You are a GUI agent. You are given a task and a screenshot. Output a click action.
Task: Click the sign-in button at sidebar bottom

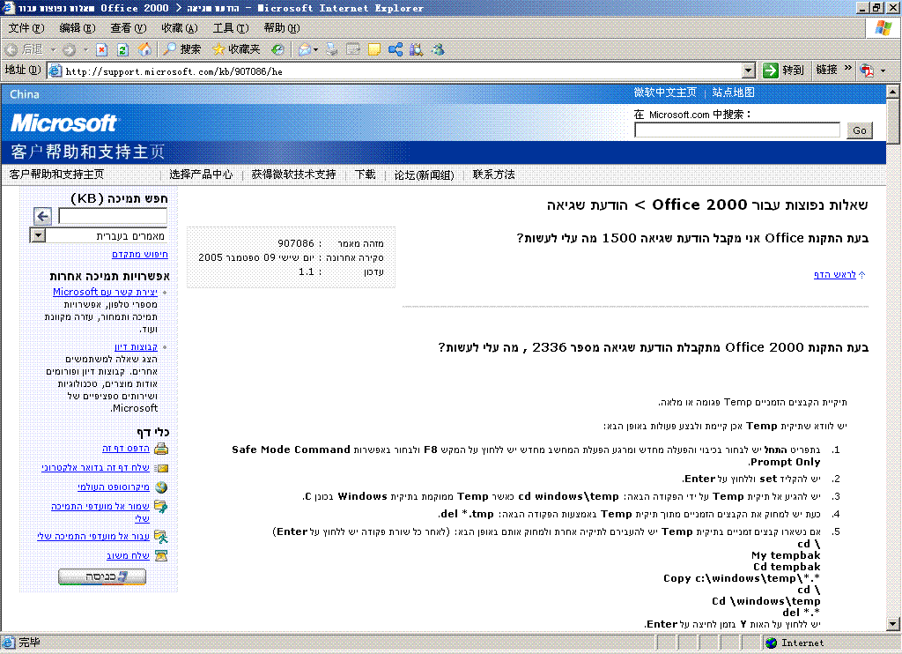pos(102,576)
